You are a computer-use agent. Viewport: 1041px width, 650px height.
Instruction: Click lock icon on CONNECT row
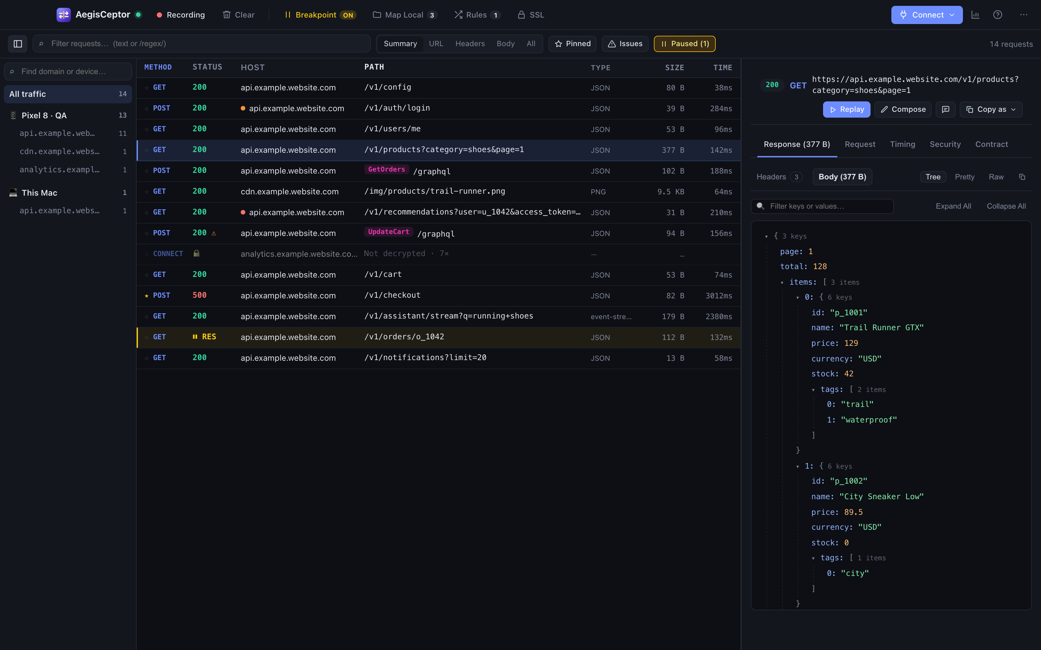pyautogui.click(x=196, y=253)
